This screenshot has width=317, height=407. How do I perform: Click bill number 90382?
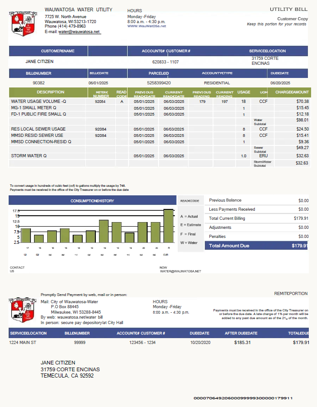39,83
